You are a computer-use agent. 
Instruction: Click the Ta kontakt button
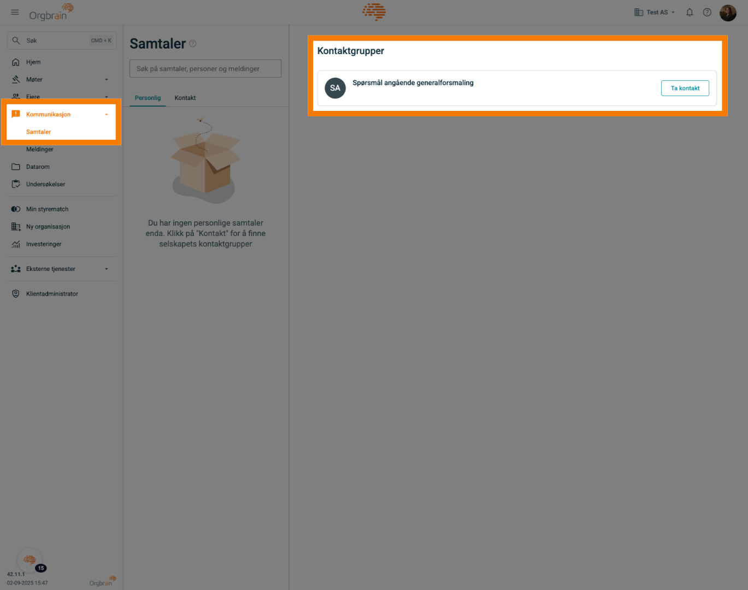coord(685,88)
